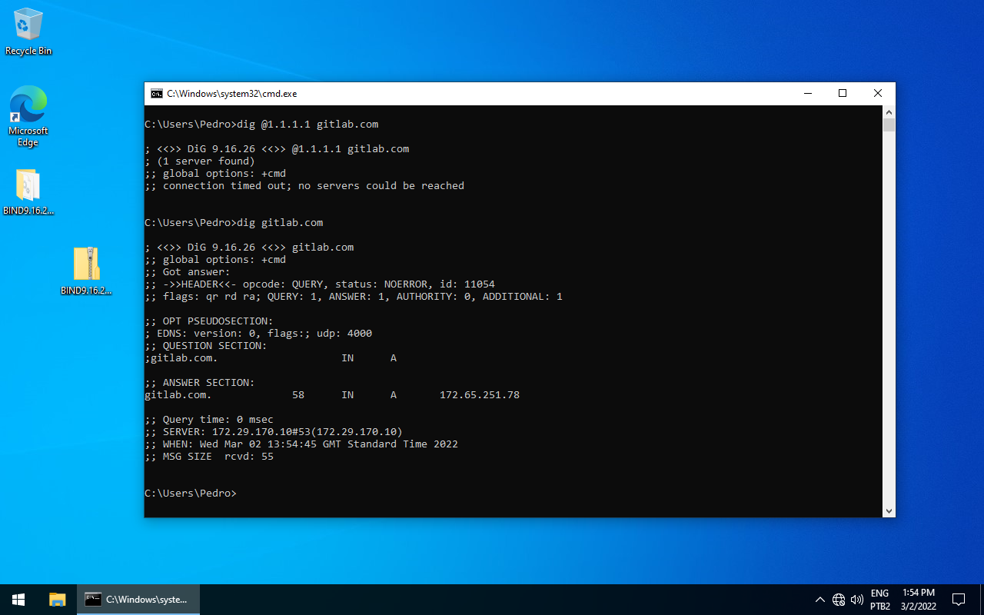Click the cmd.exe taskbar button

(x=138, y=600)
